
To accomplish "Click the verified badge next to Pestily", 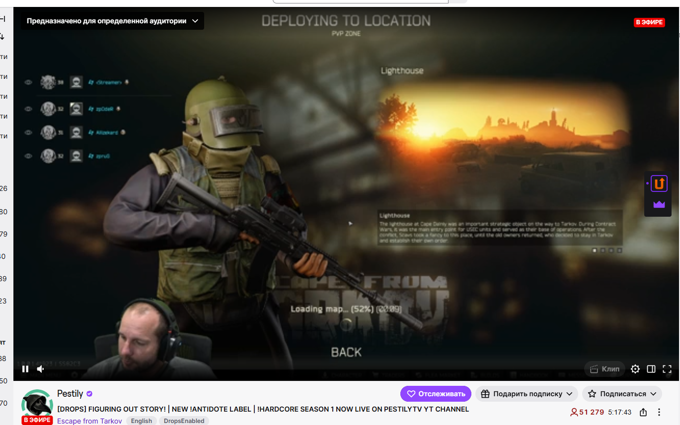I will [x=89, y=394].
